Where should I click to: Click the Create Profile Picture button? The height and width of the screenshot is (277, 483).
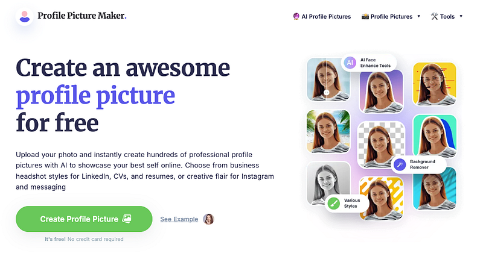click(x=84, y=219)
